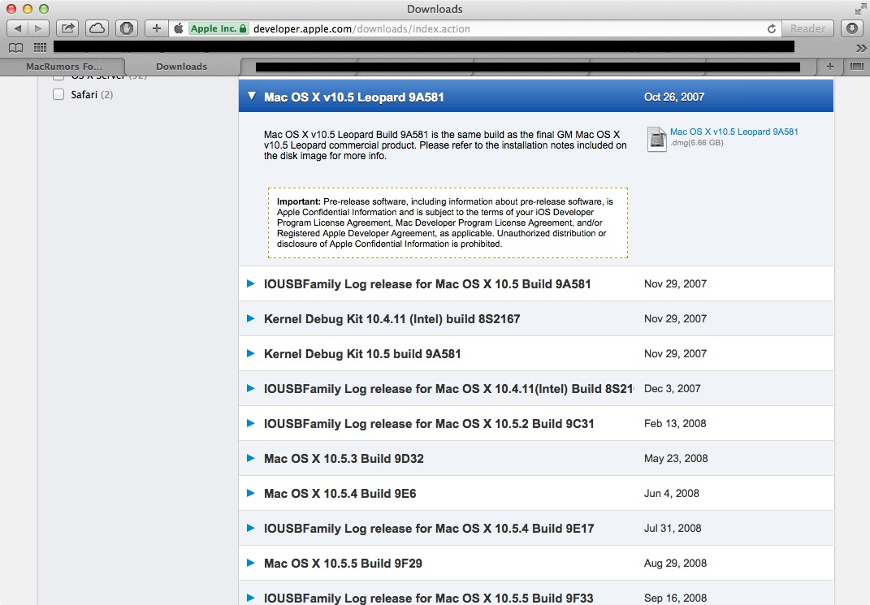
Task: Open the Downloads arrow button in toolbar
Action: pos(851,28)
